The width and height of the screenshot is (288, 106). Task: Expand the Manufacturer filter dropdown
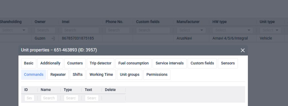pyautogui.click(x=191, y=30)
